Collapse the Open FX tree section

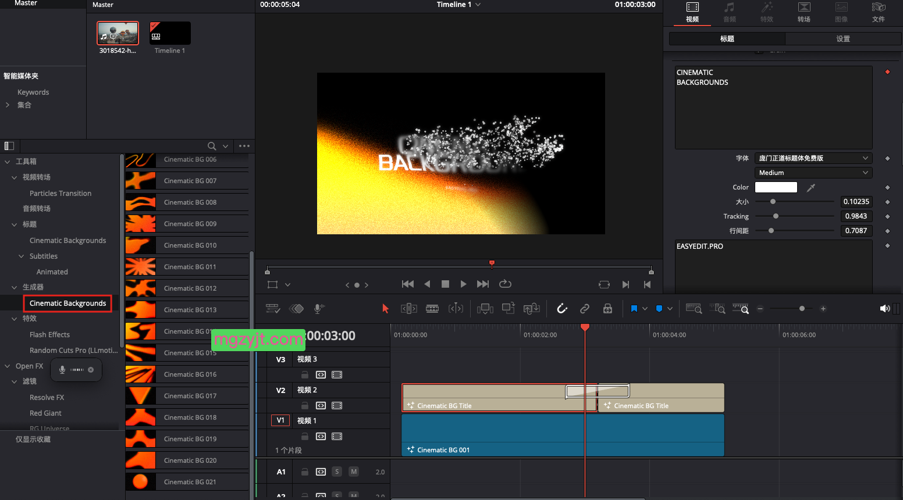tap(8, 366)
